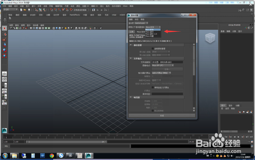Switch to the 动画 layer tab

tap(238, 106)
